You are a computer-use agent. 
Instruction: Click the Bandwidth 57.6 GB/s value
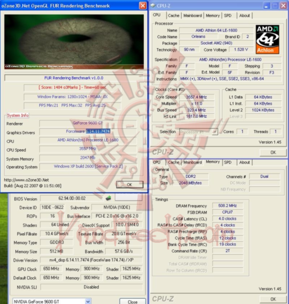coord(124,251)
